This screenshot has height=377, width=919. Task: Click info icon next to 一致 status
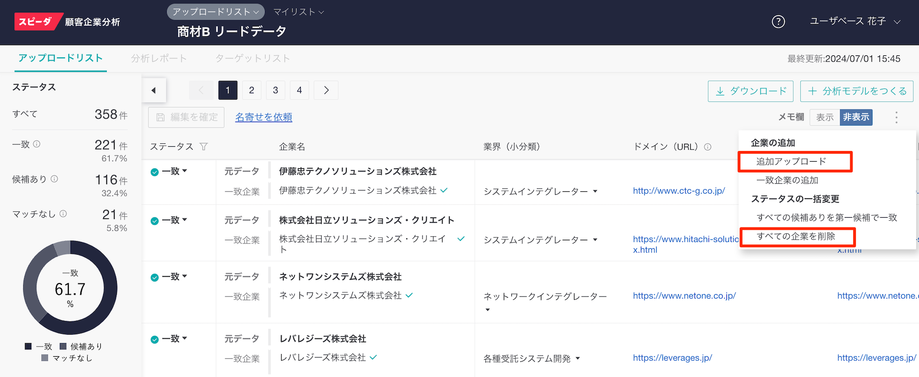click(x=37, y=144)
